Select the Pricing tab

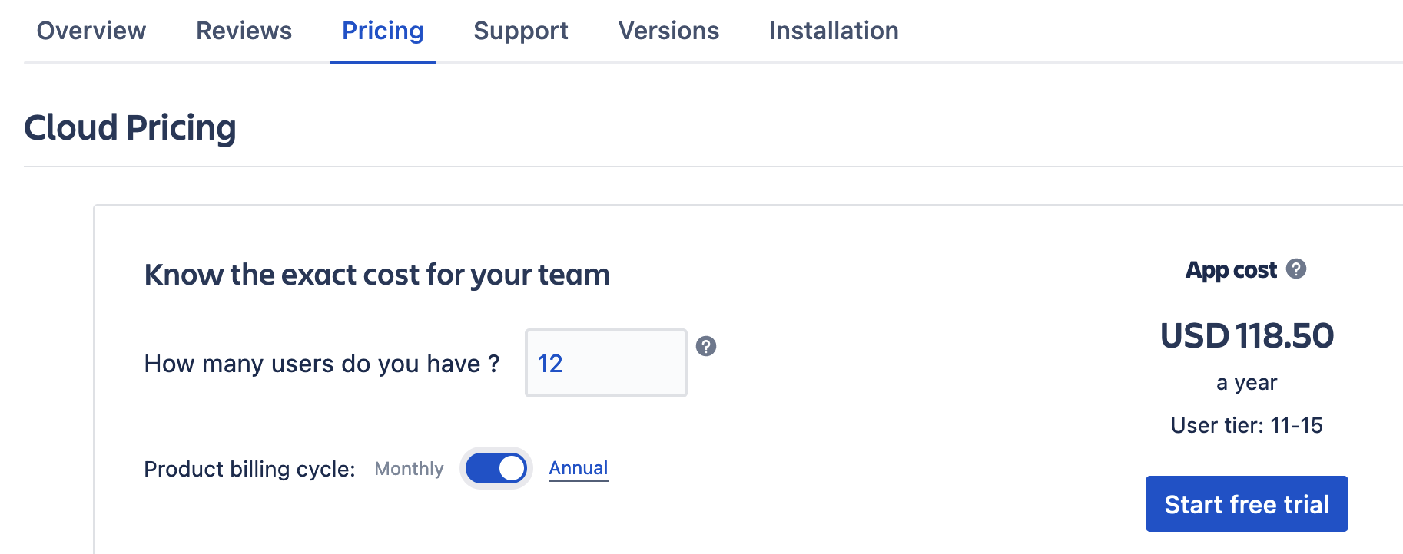click(383, 31)
